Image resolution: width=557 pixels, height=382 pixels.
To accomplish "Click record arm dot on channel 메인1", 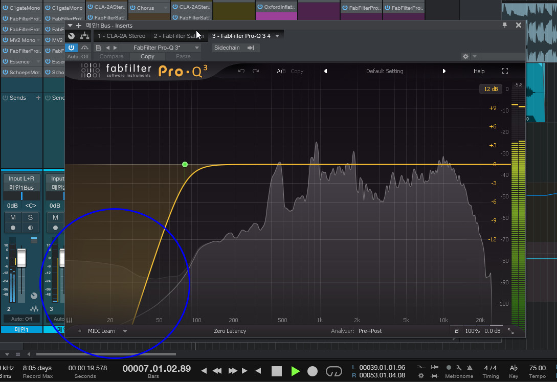I will [x=13, y=228].
